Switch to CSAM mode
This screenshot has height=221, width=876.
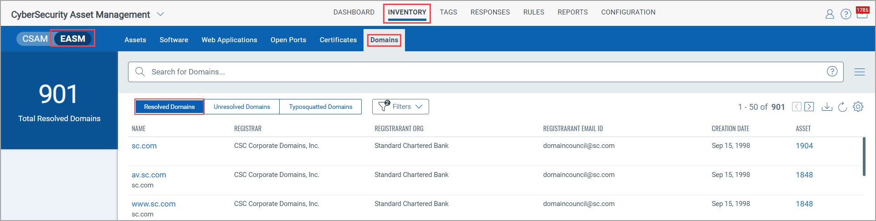pyautogui.click(x=35, y=39)
